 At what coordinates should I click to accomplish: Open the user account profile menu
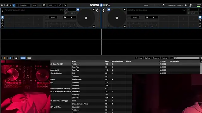(x=191, y=5)
